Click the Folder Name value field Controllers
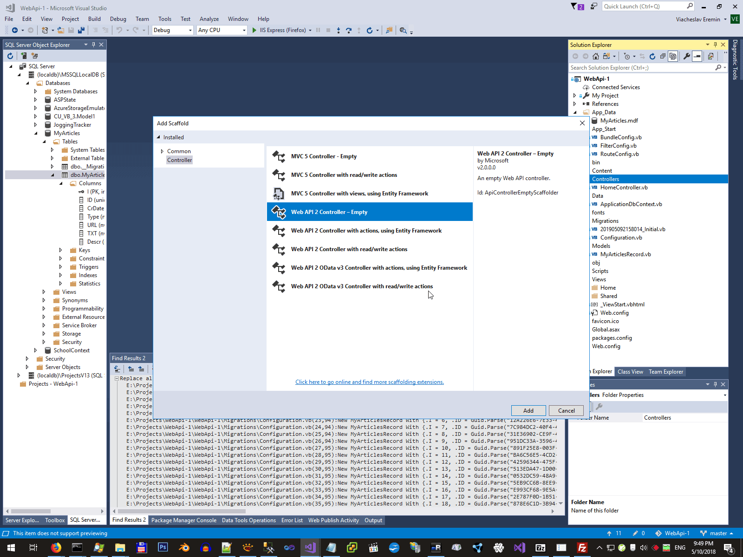This screenshot has width=743, height=557. click(x=685, y=418)
